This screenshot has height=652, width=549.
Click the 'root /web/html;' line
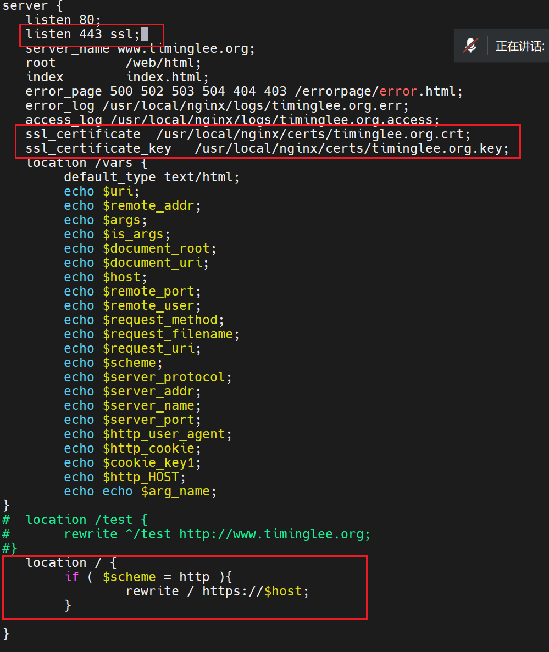[113, 63]
